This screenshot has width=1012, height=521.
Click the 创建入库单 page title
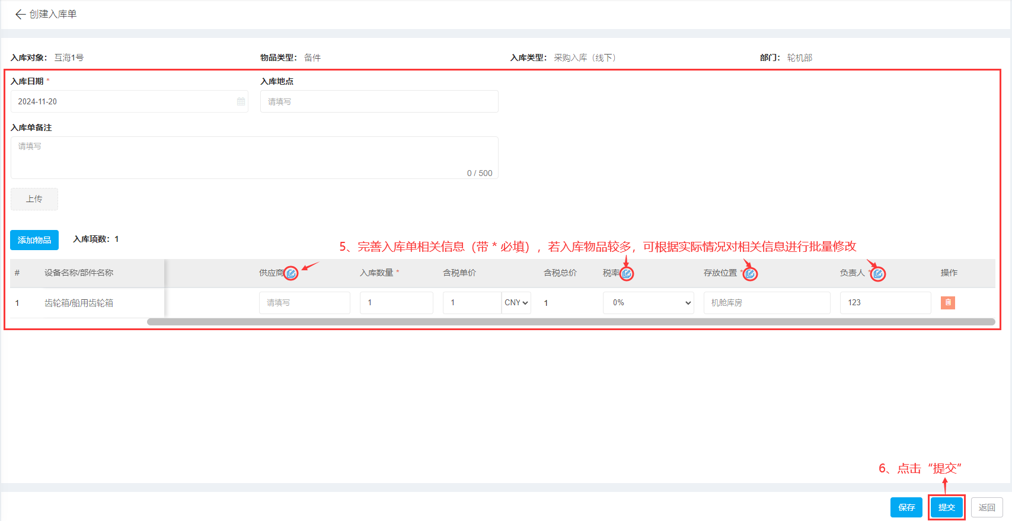53,14
